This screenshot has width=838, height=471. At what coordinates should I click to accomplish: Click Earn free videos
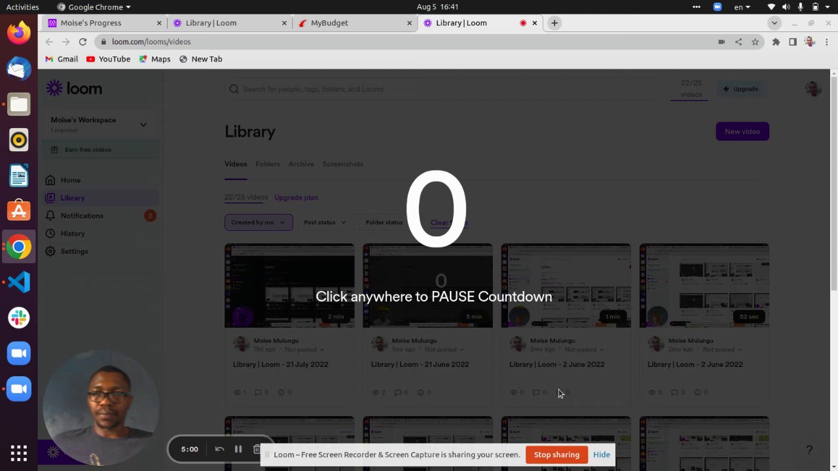(101, 150)
